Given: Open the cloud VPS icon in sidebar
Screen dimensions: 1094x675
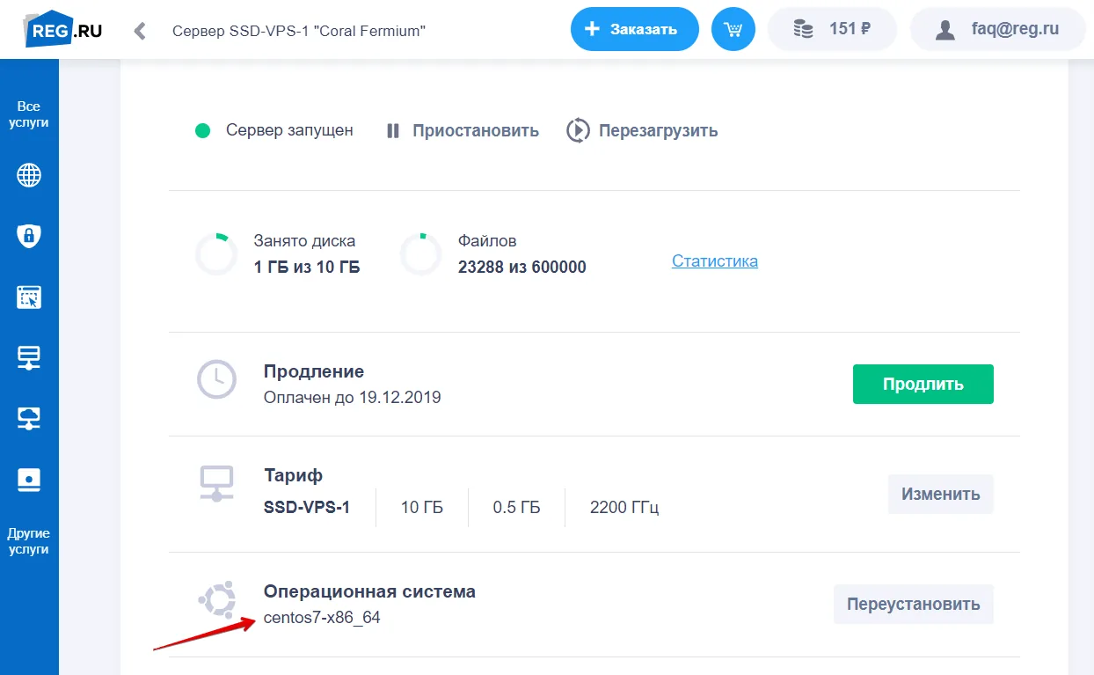Looking at the screenshot, I should click(30, 418).
